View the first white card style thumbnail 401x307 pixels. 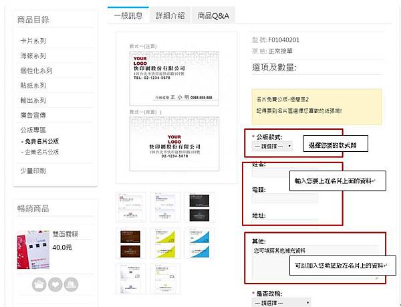click(x=130, y=207)
